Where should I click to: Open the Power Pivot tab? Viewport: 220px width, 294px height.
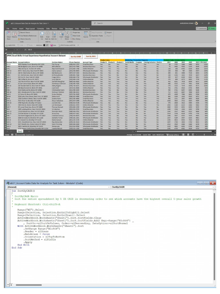(x=85, y=29)
